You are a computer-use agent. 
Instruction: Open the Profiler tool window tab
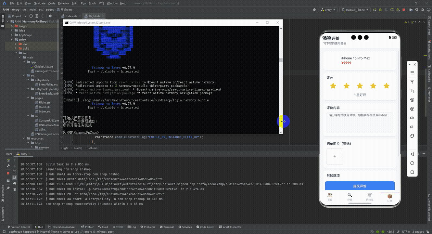pos(87,227)
